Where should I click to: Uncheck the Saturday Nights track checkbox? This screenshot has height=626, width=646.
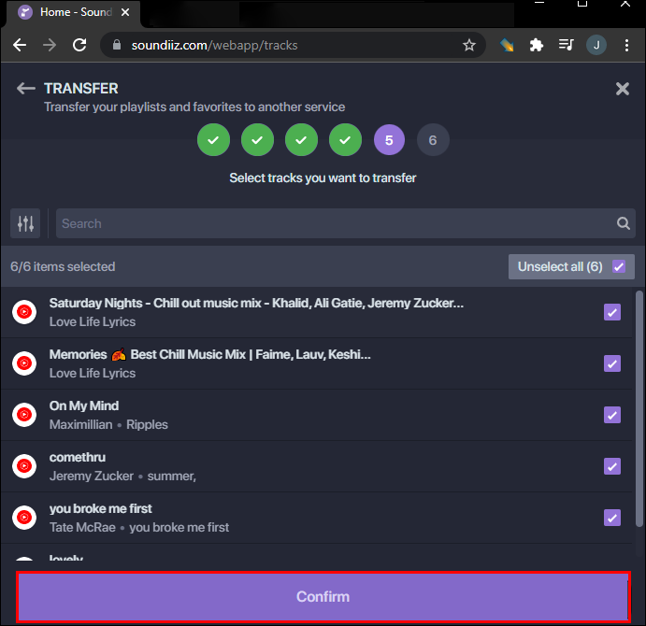click(x=612, y=312)
